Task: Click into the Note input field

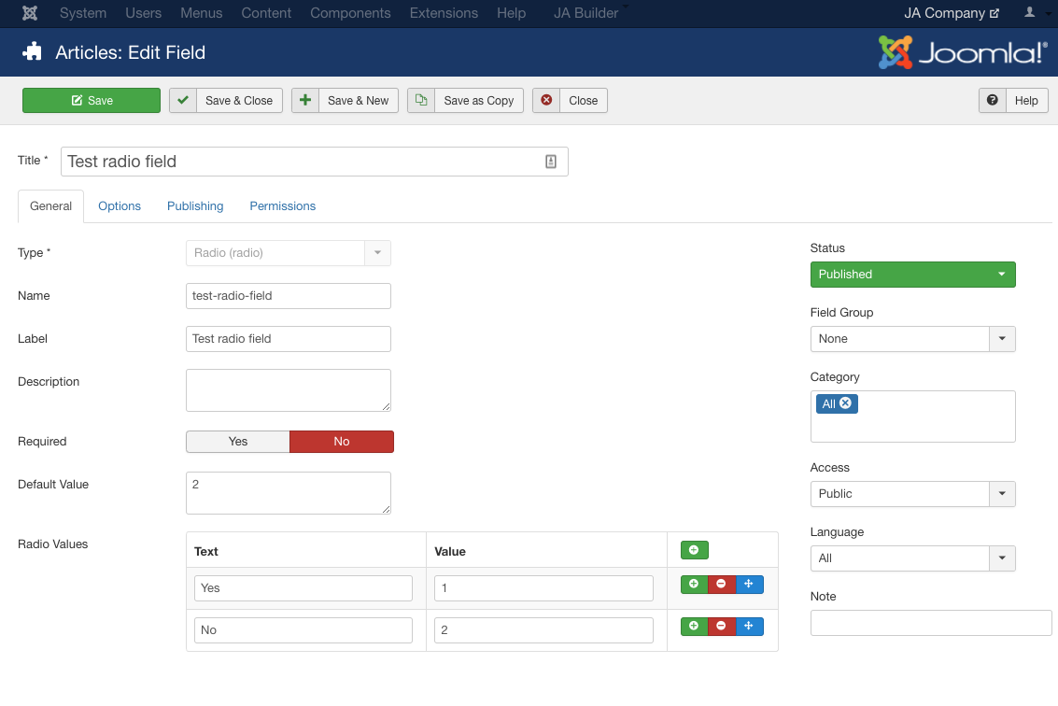Action: (x=930, y=623)
